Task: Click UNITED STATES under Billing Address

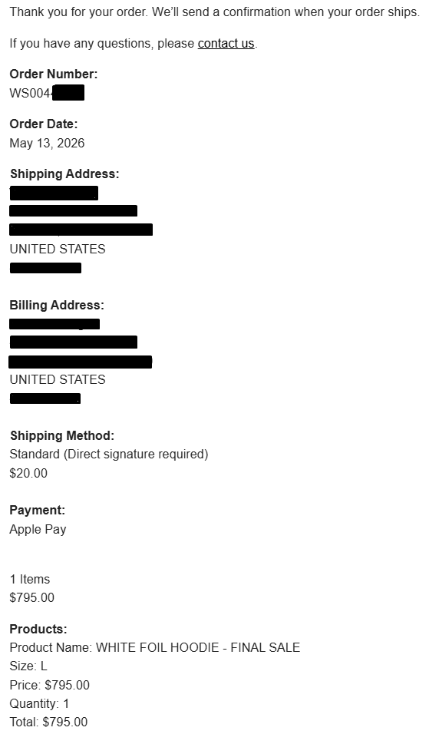Action: (x=58, y=379)
